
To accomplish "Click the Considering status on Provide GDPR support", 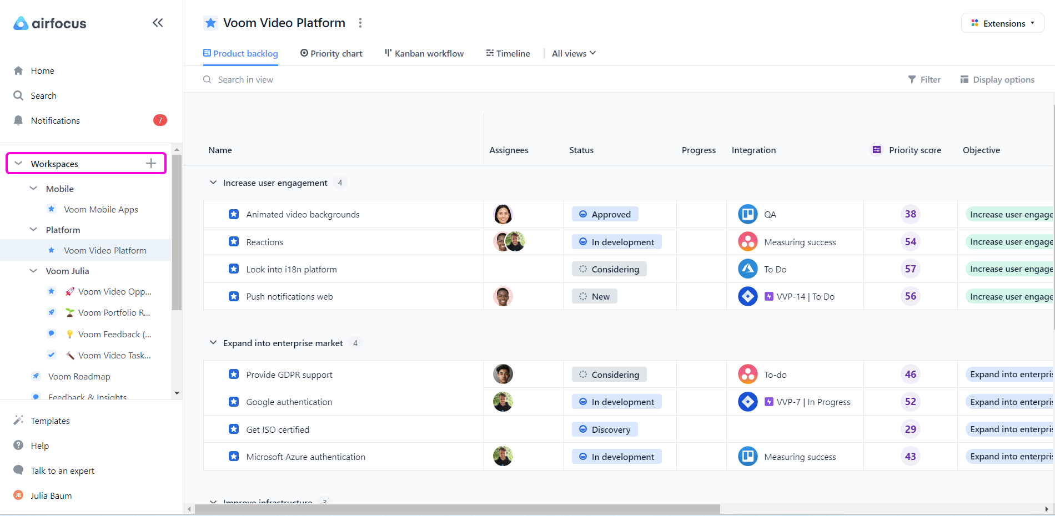I will click(609, 375).
